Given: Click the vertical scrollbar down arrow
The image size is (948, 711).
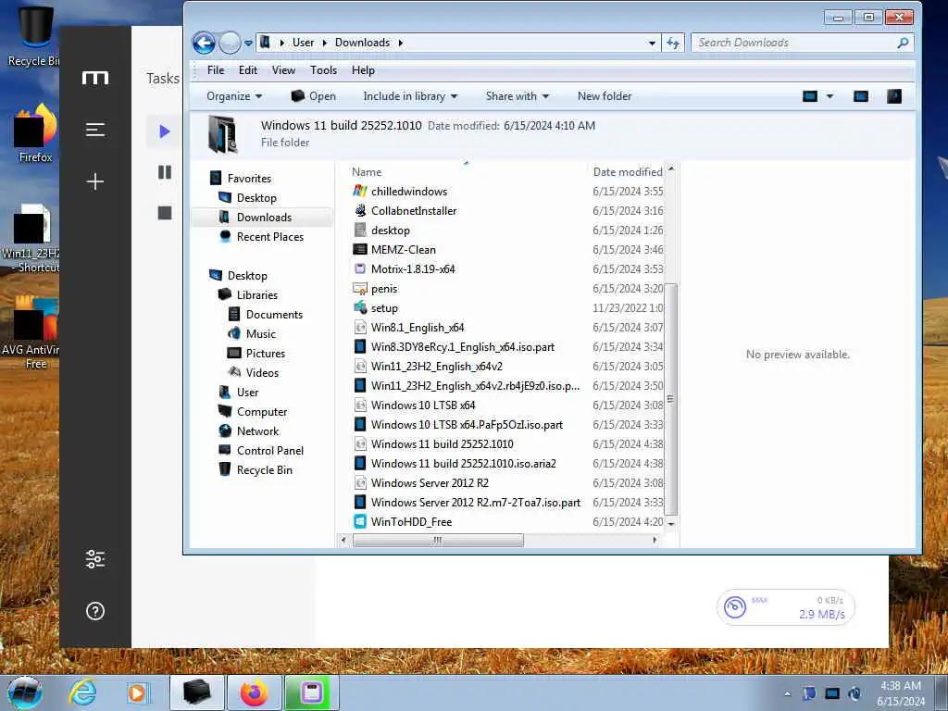Looking at the screenshot, I should click(x=670, y=523).
